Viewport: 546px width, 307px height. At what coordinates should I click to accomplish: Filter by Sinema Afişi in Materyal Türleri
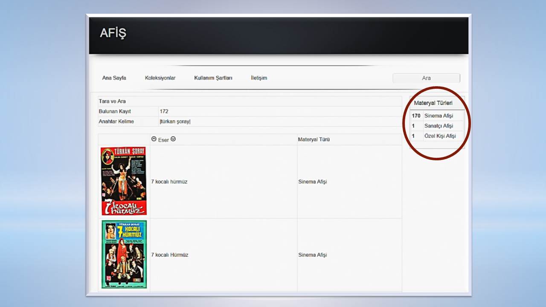[439, 116]
